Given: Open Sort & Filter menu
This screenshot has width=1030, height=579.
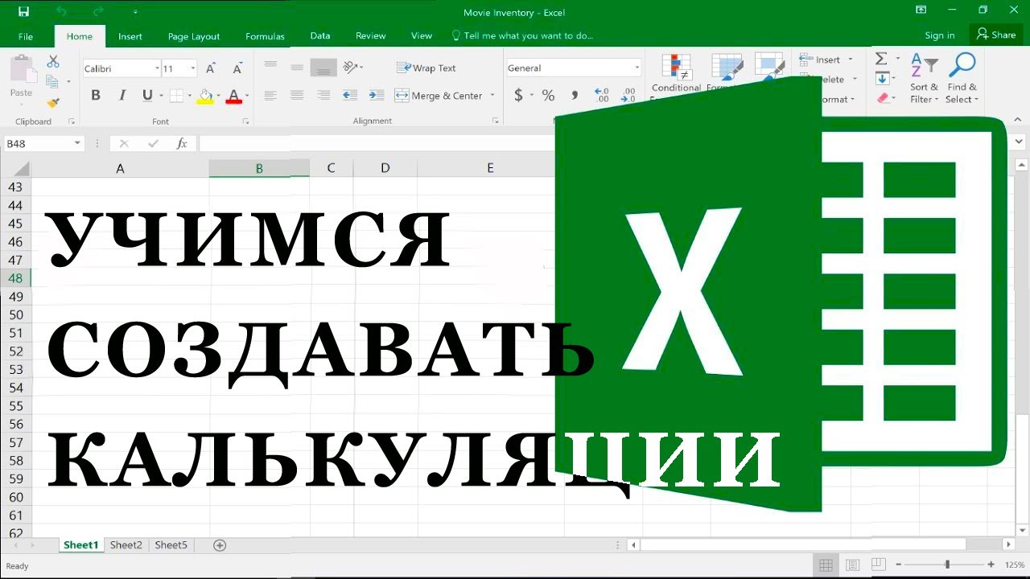Looking at the screenshot, I should 924,79.
